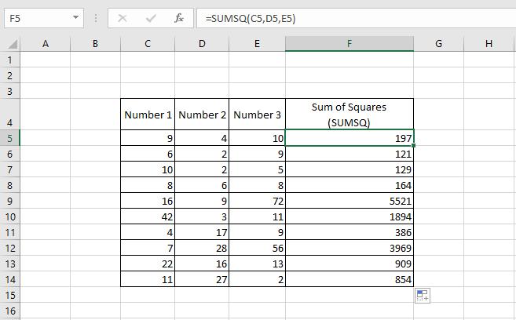This screenshot has width=516, height=320.
Task: Select column A header
Action: [46, 44]
